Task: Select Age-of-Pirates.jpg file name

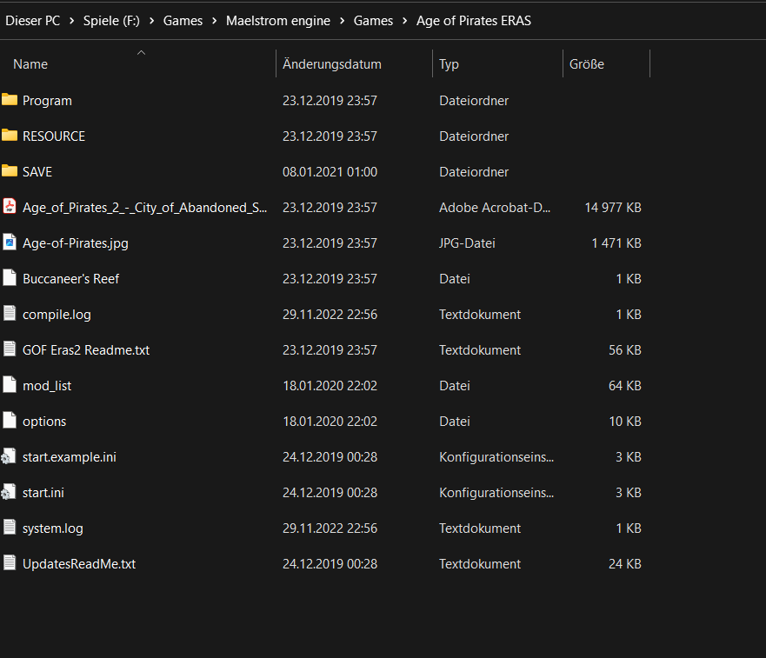Action: tap(76, 243)
